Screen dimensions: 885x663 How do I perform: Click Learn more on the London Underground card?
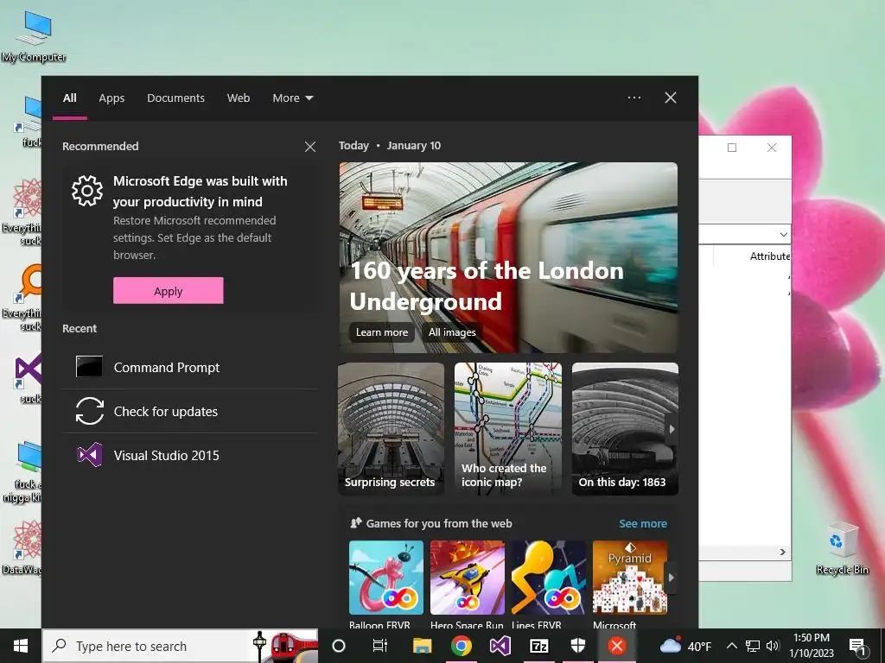point(381,332)
